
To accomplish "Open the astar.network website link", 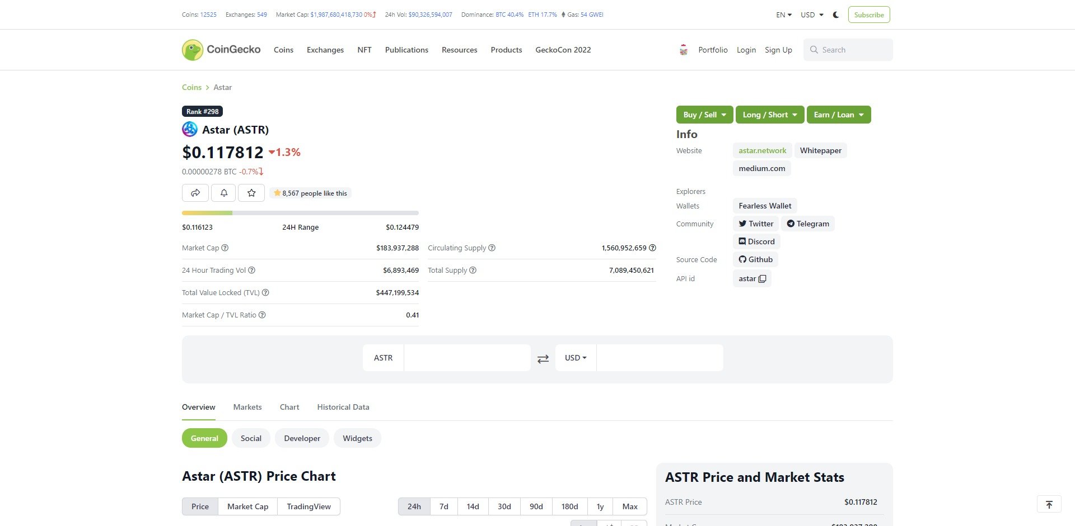I will pos(762,150).
